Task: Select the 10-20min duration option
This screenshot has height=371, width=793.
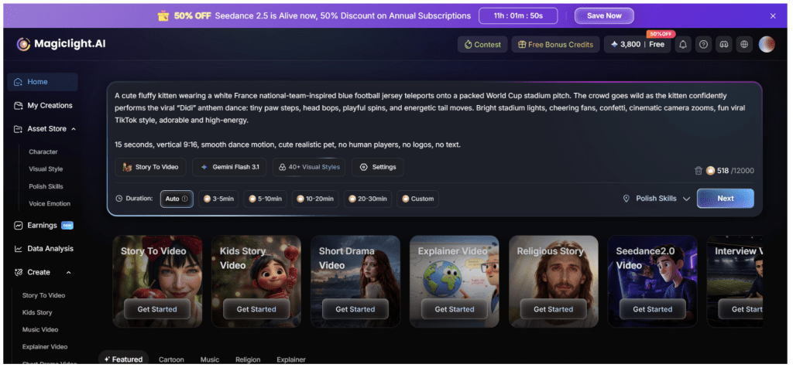Action: pyautogui.click(x=315, y=199)
